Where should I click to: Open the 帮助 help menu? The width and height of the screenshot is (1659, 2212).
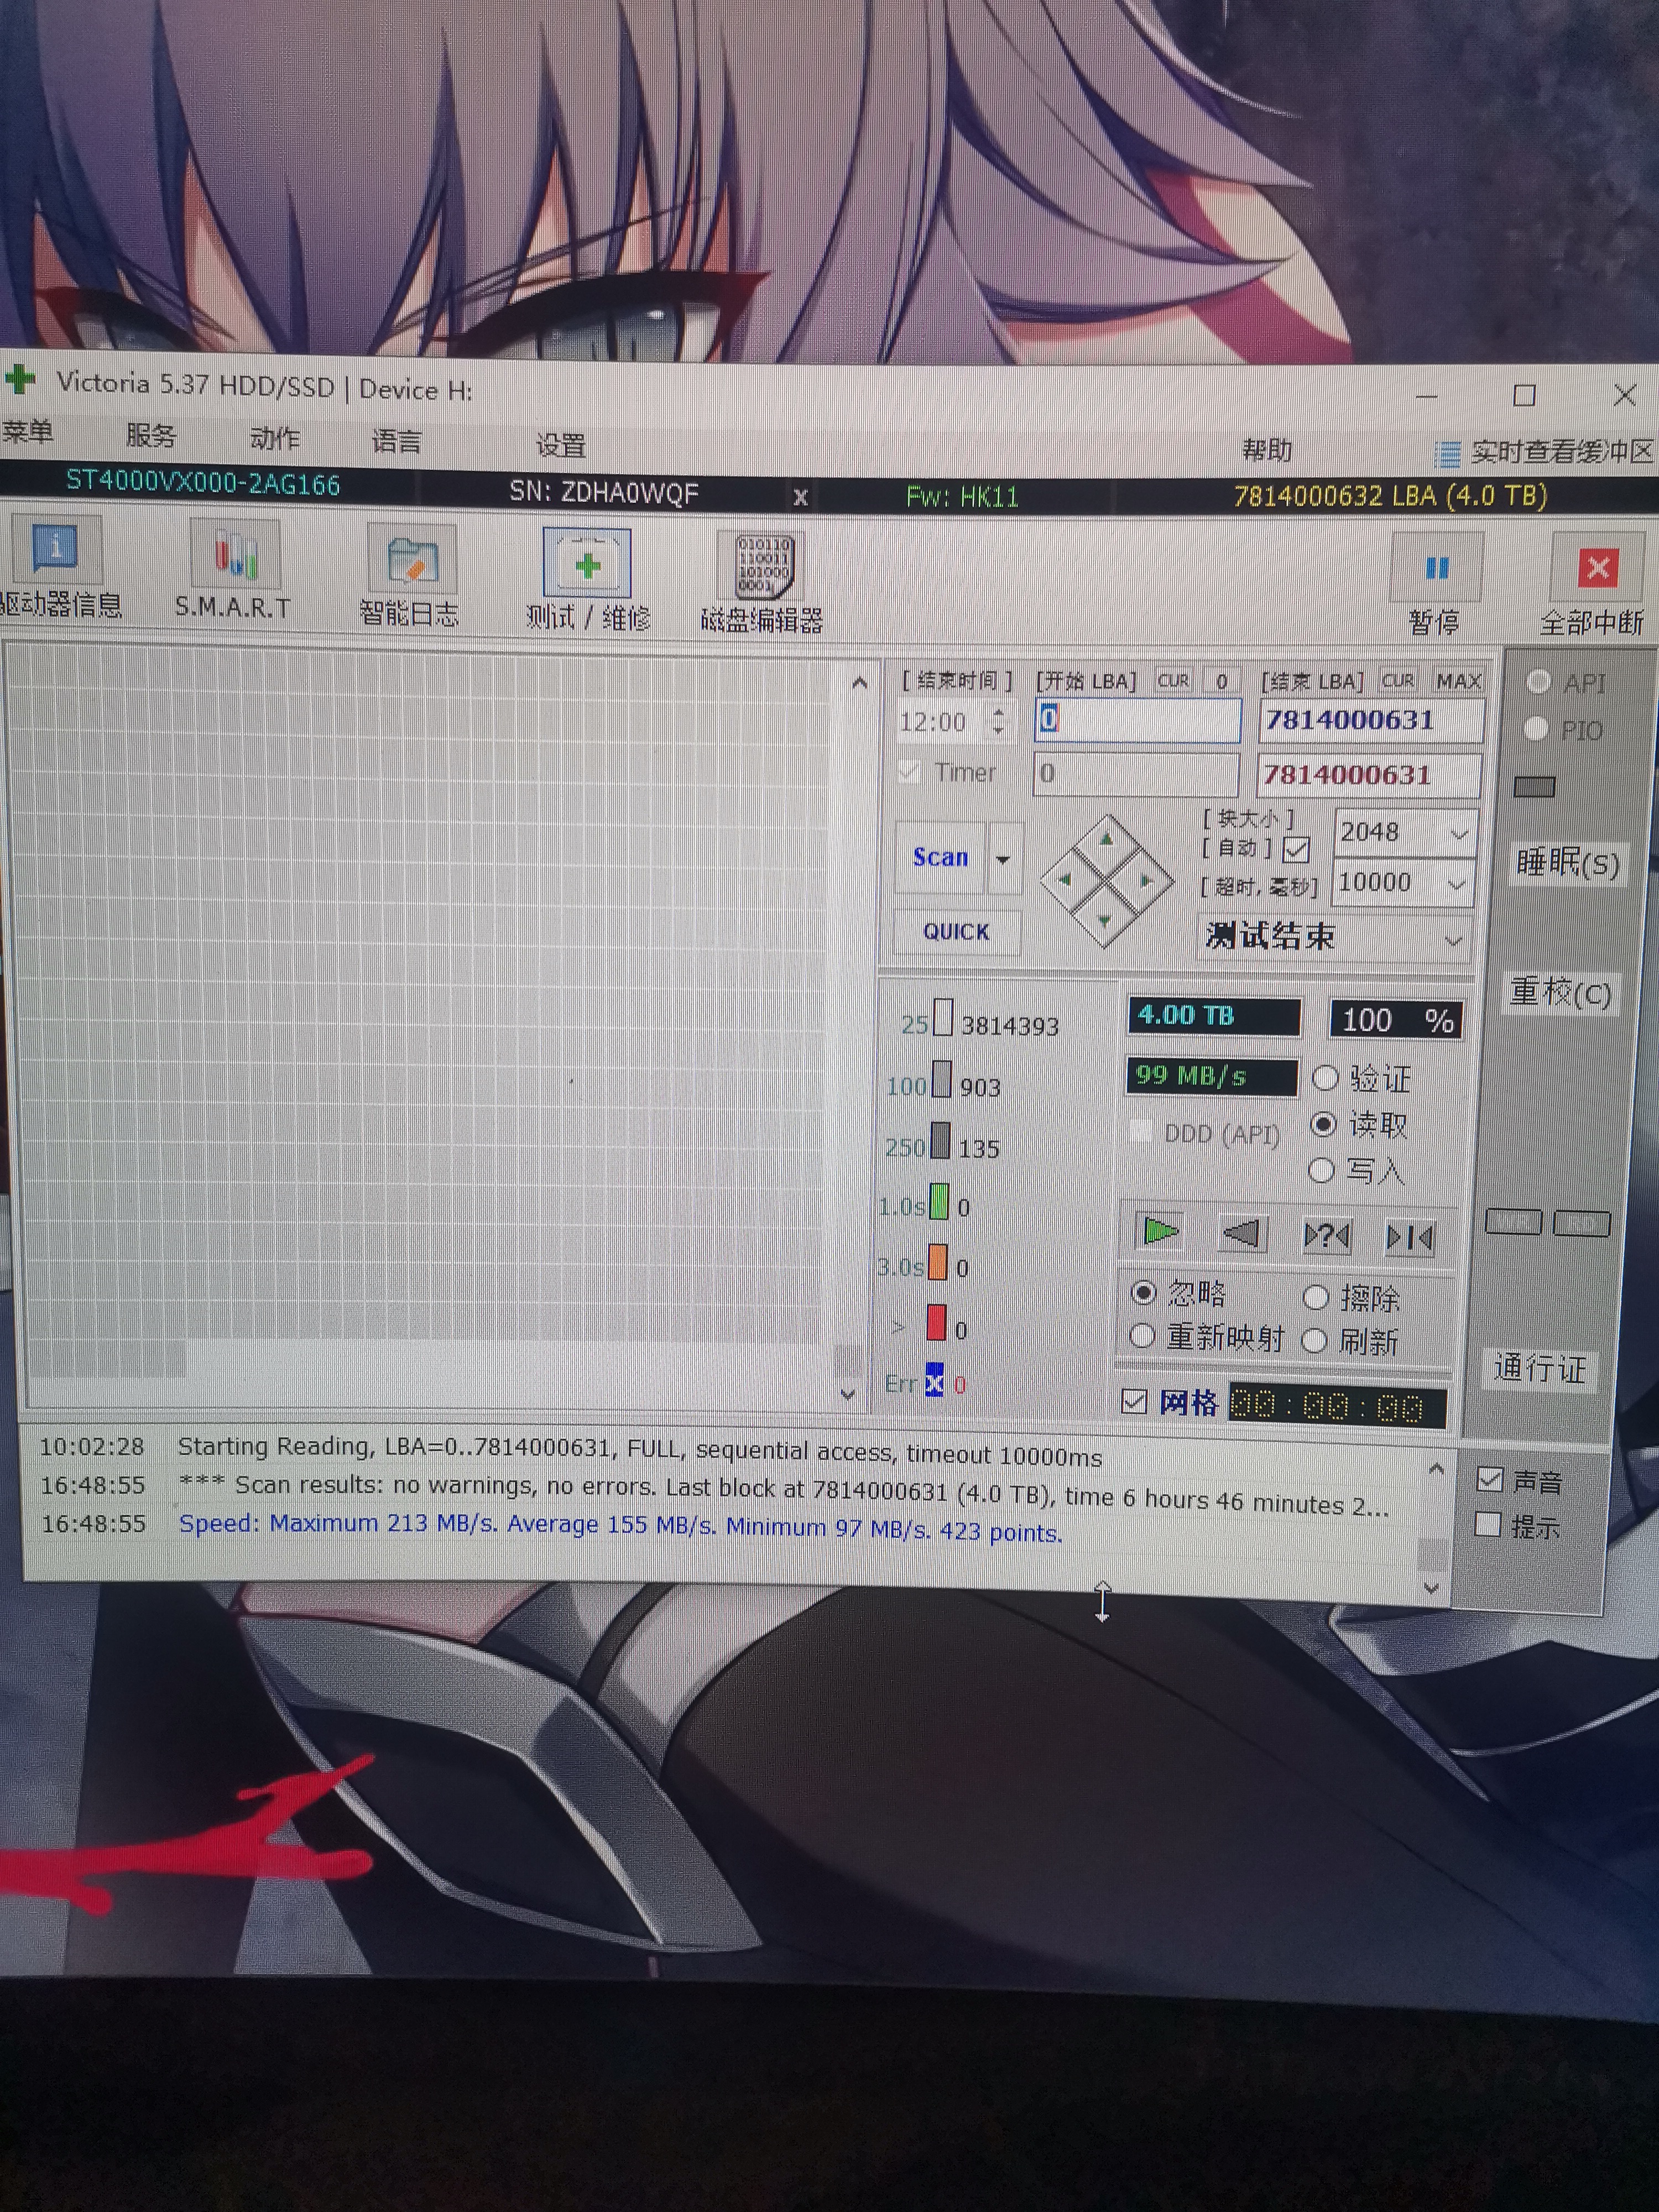point(1266,451)
